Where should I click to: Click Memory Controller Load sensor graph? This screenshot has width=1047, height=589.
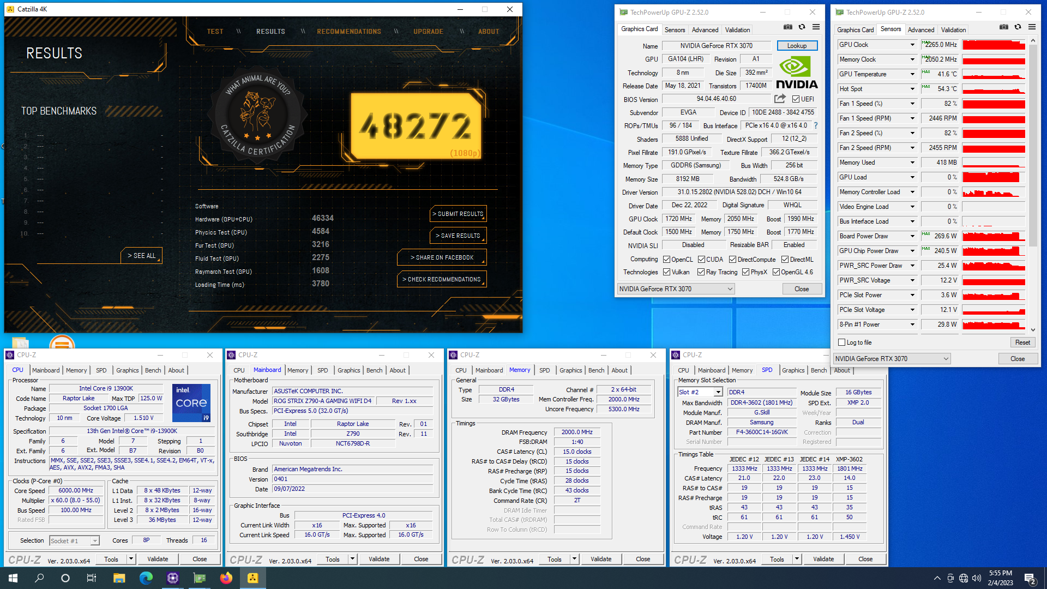pos(994,192)
